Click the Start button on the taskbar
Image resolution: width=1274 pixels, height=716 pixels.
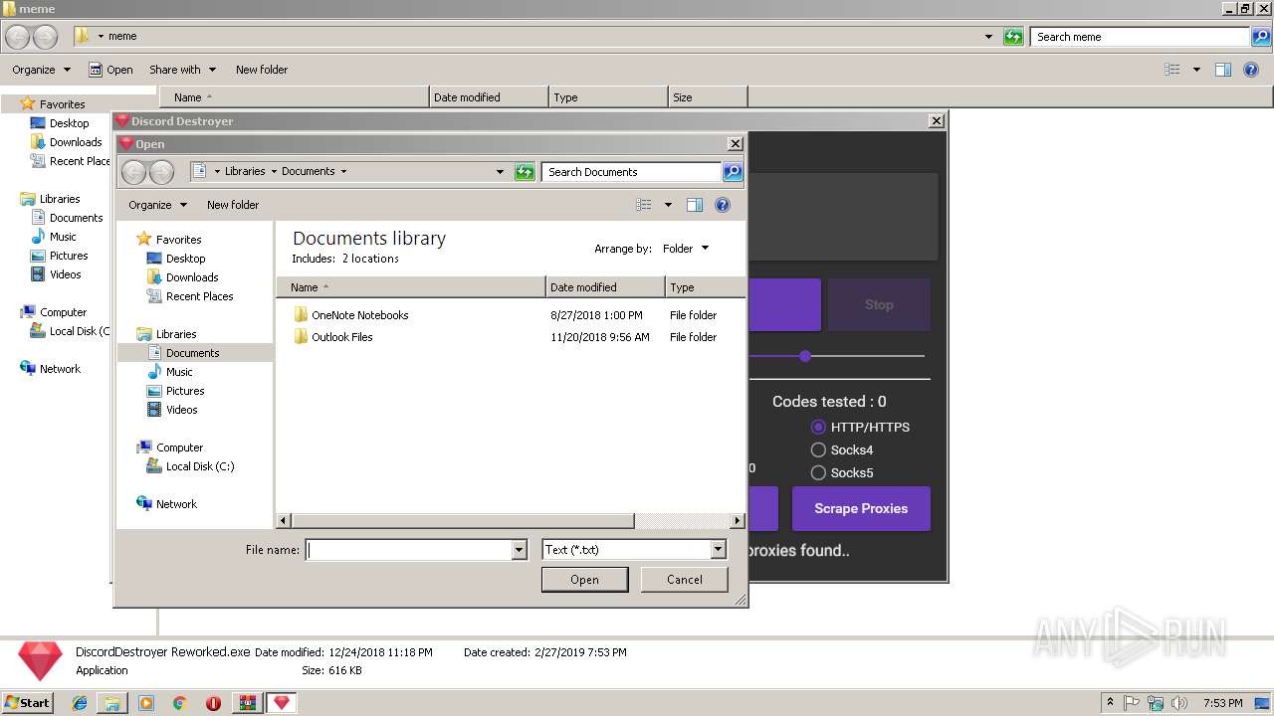[x=27, y=703]
